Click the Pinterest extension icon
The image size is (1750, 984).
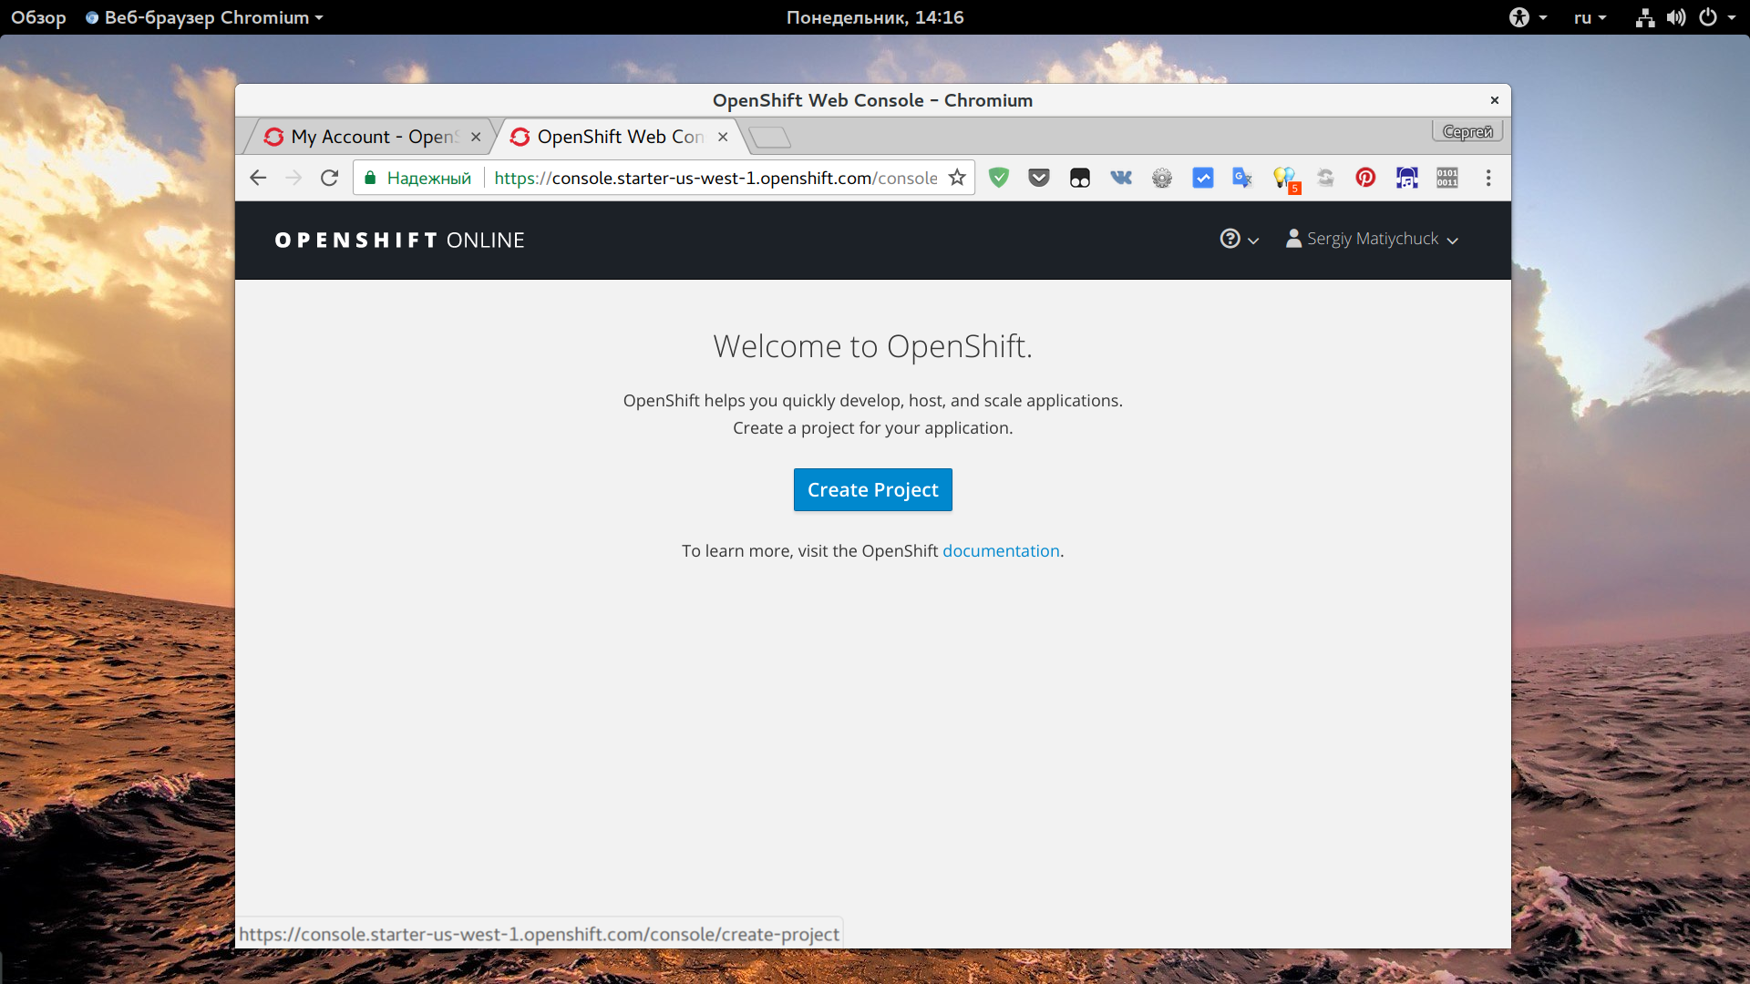pos(1365,178)
